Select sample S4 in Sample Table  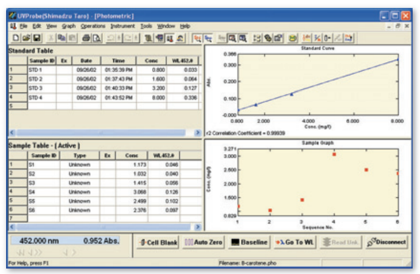click(44, 192)
